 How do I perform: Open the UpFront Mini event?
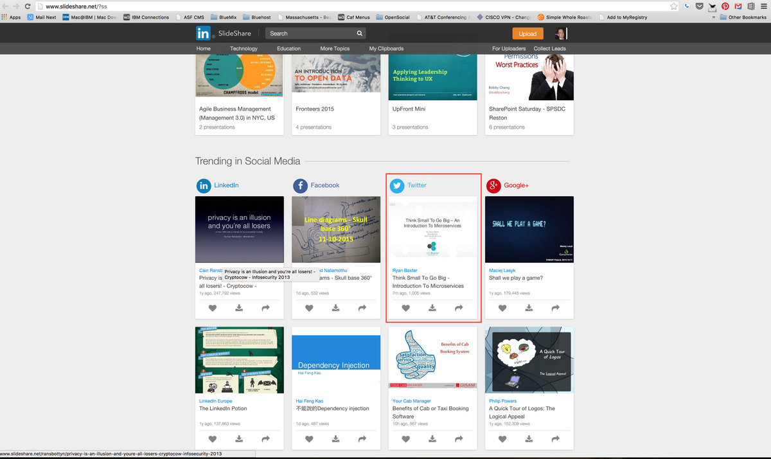(x=409, y=109)
